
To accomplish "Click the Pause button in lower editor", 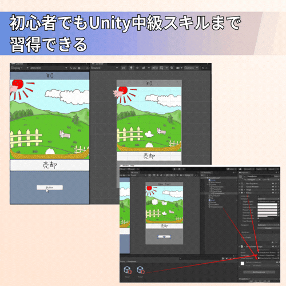I will (x=179, y=169).
